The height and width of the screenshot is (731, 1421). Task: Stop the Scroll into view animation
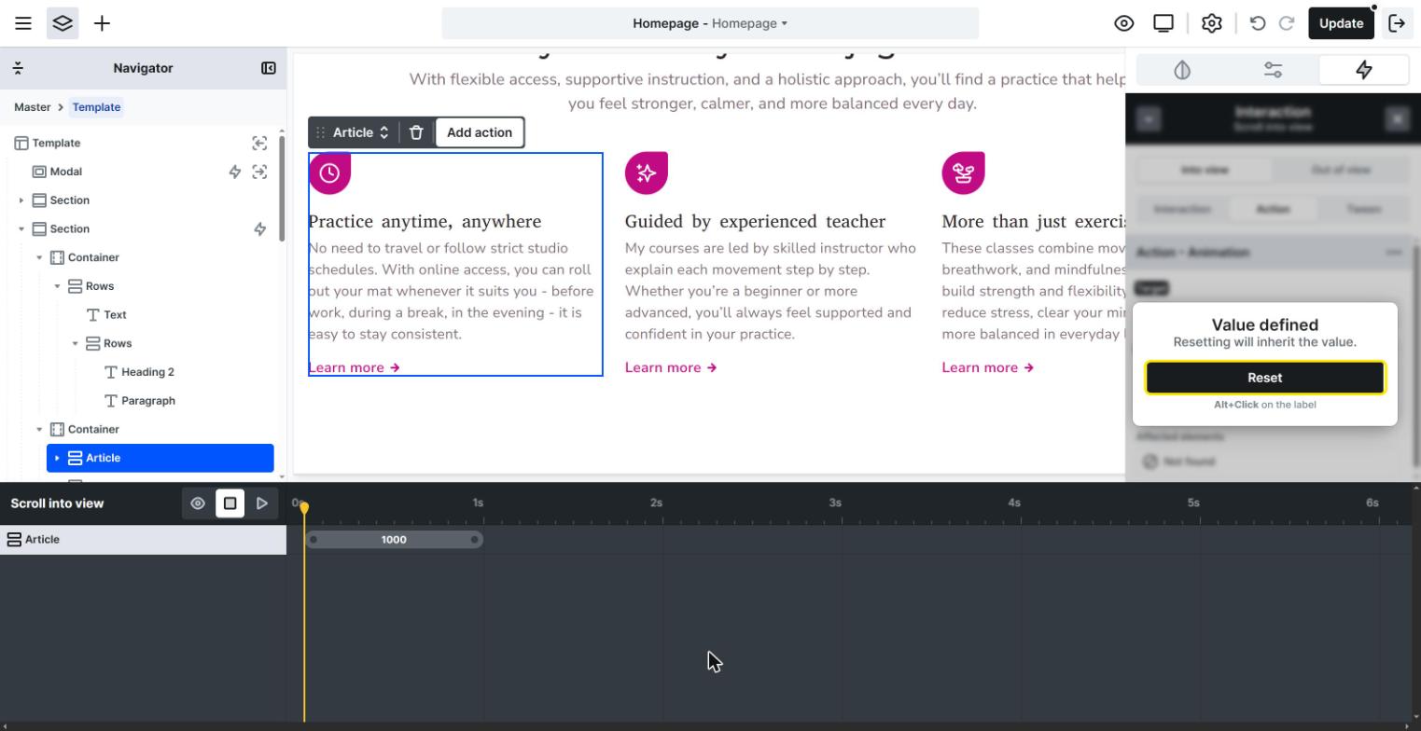230,503
